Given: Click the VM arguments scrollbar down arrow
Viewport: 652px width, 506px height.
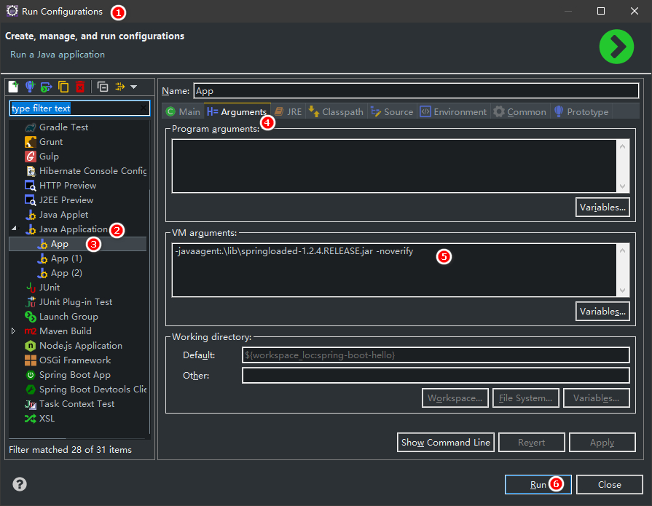Looking at the screenshot, I should pyautogui.click(x=622, y=290).
